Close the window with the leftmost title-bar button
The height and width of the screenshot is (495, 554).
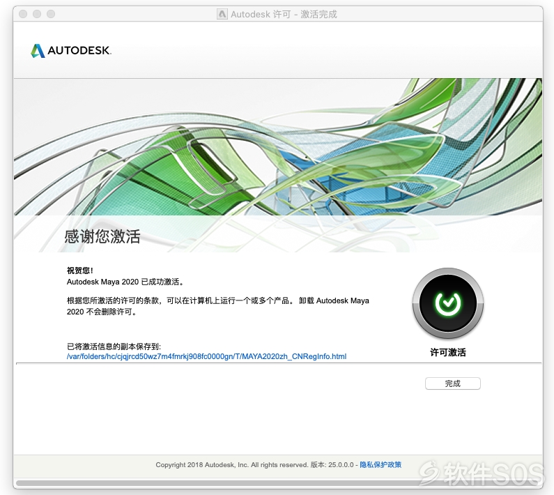point(23,14)
